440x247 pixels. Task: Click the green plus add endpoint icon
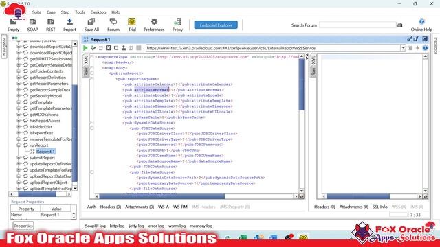tap(417, 48)
